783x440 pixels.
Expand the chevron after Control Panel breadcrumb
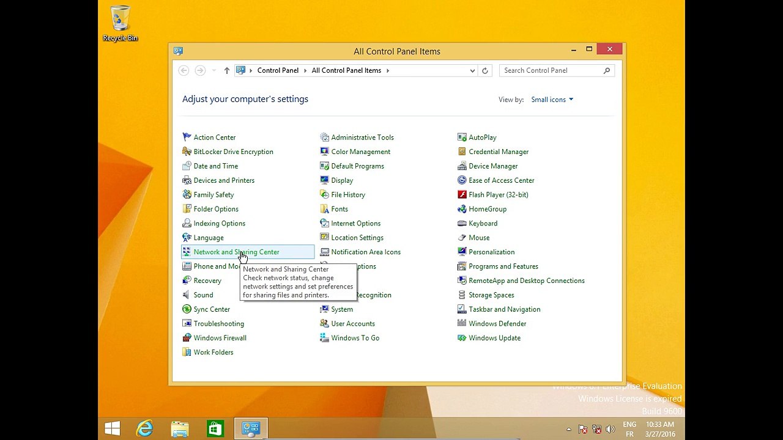tap(305, 70)
